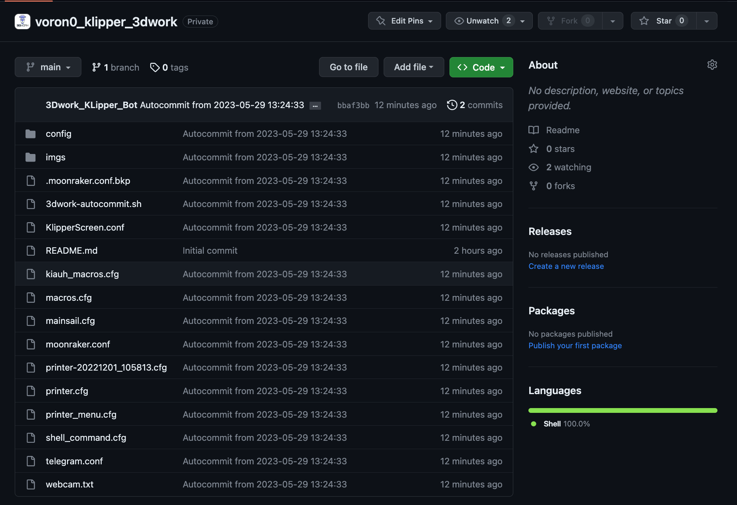Viewport: 737px width, 505px height.
Task: Click the Go to file button
Action: [x=348, y=67]
